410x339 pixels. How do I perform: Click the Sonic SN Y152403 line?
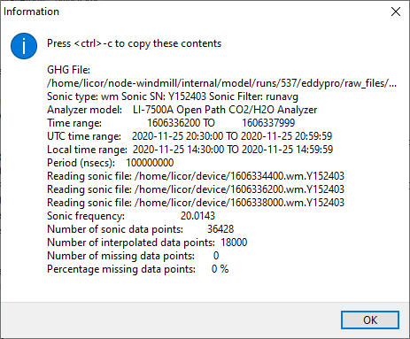click(173, 96)
